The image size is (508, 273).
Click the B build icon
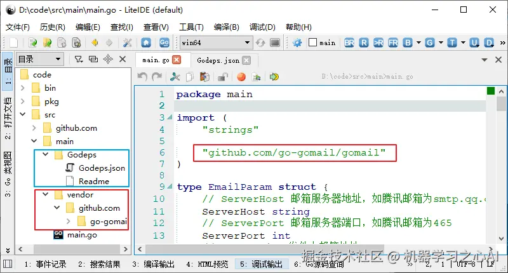tap(408, 43)
